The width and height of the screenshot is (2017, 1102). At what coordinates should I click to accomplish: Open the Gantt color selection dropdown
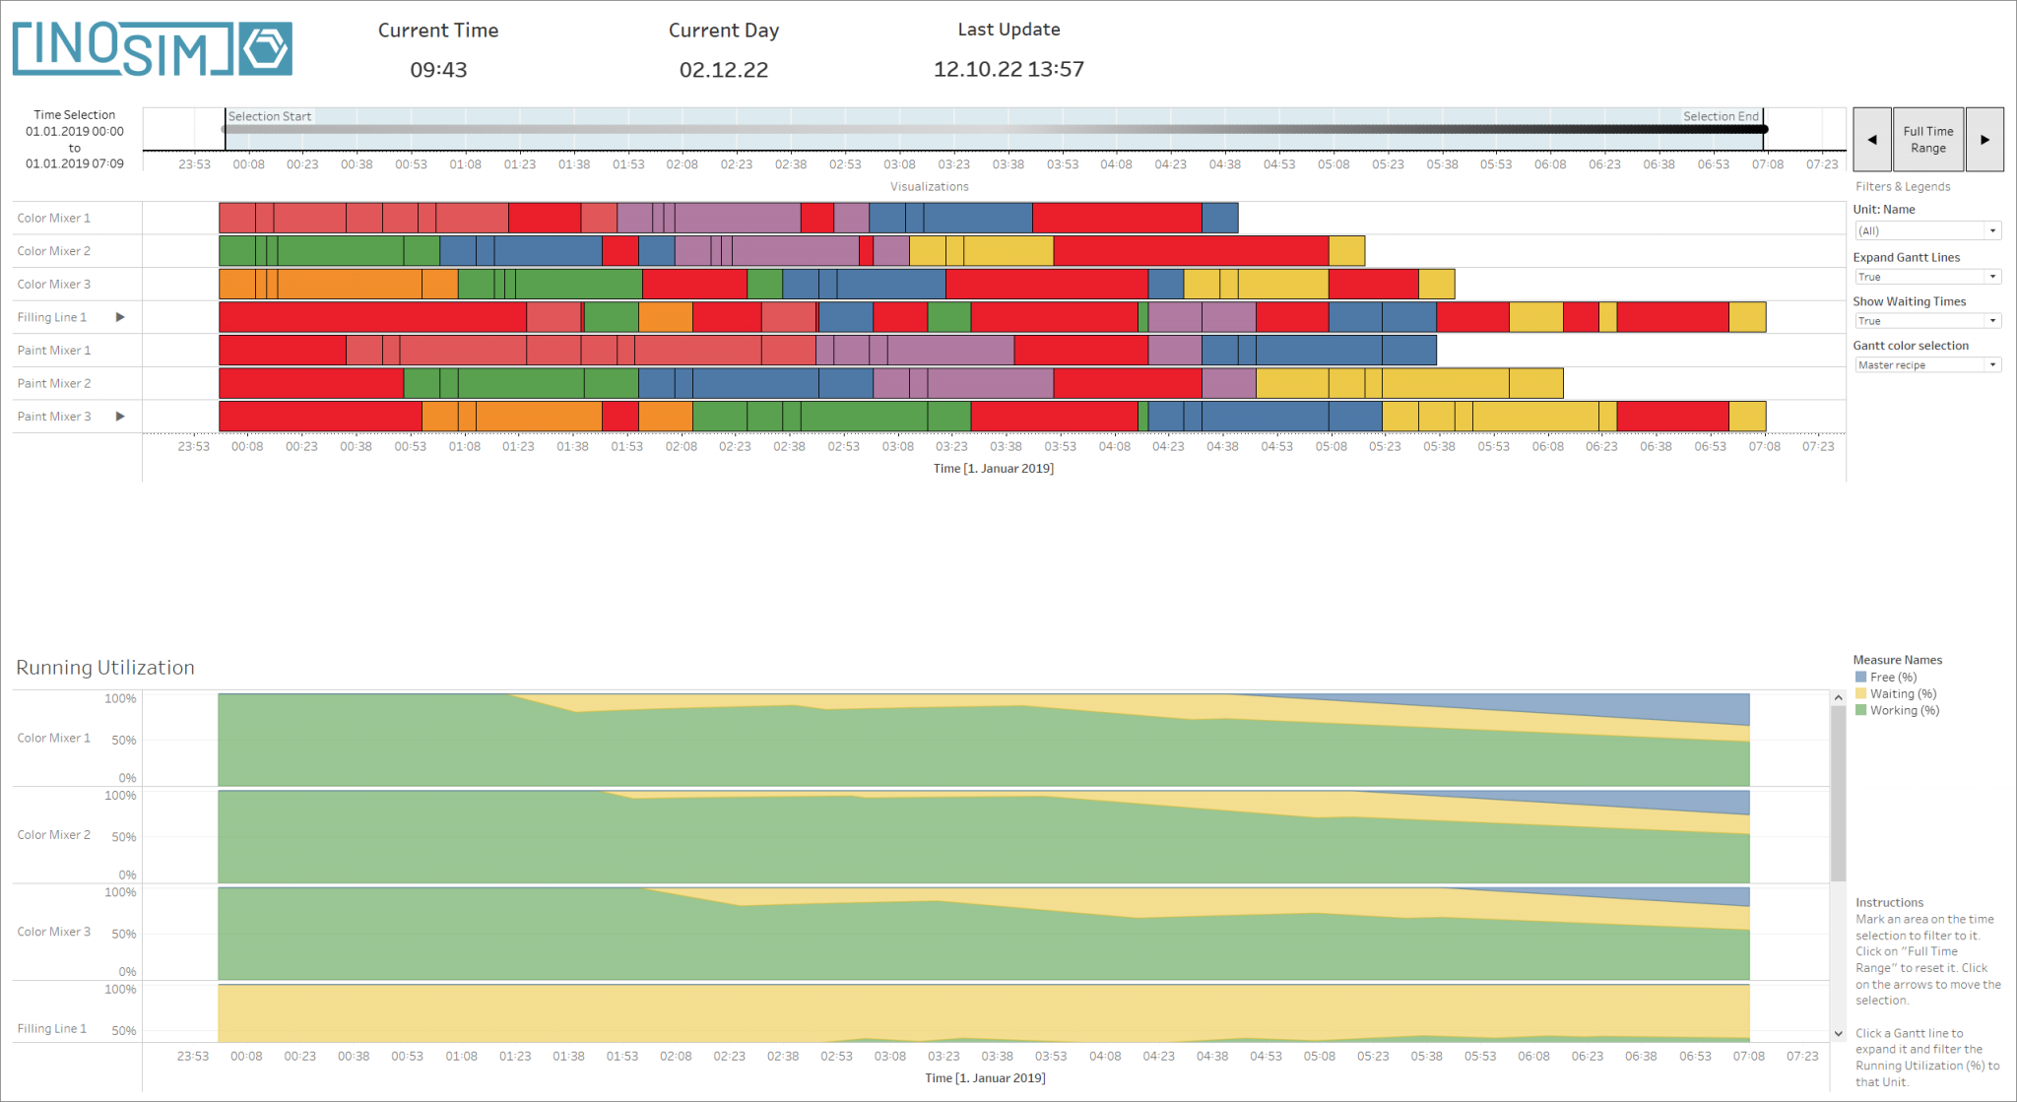tap(1993, 364)
